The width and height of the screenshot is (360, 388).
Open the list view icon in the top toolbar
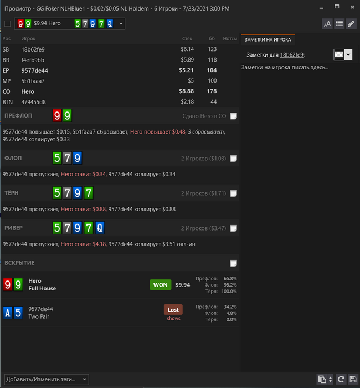[339, 24]
